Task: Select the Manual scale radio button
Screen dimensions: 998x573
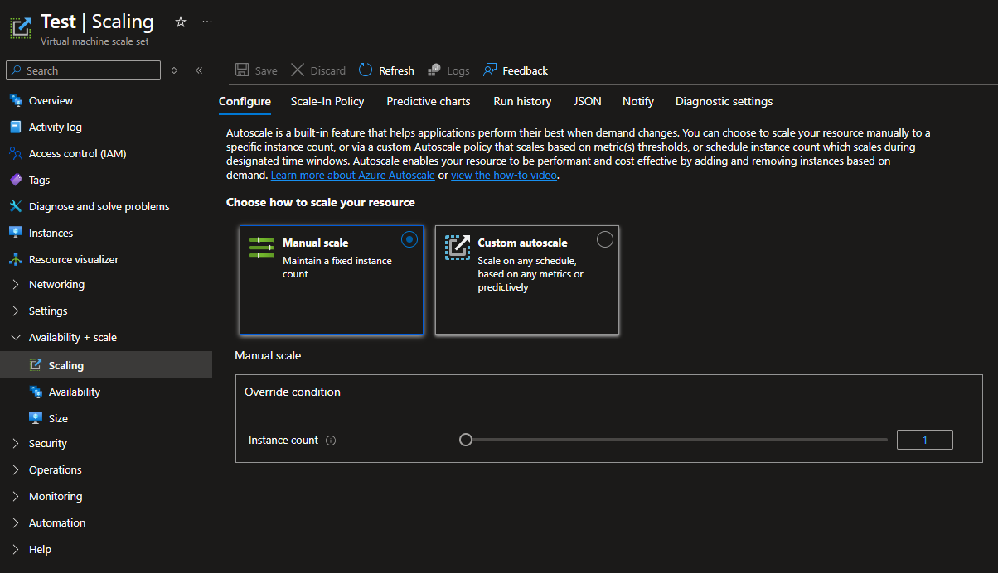Action: click(409, 239)
